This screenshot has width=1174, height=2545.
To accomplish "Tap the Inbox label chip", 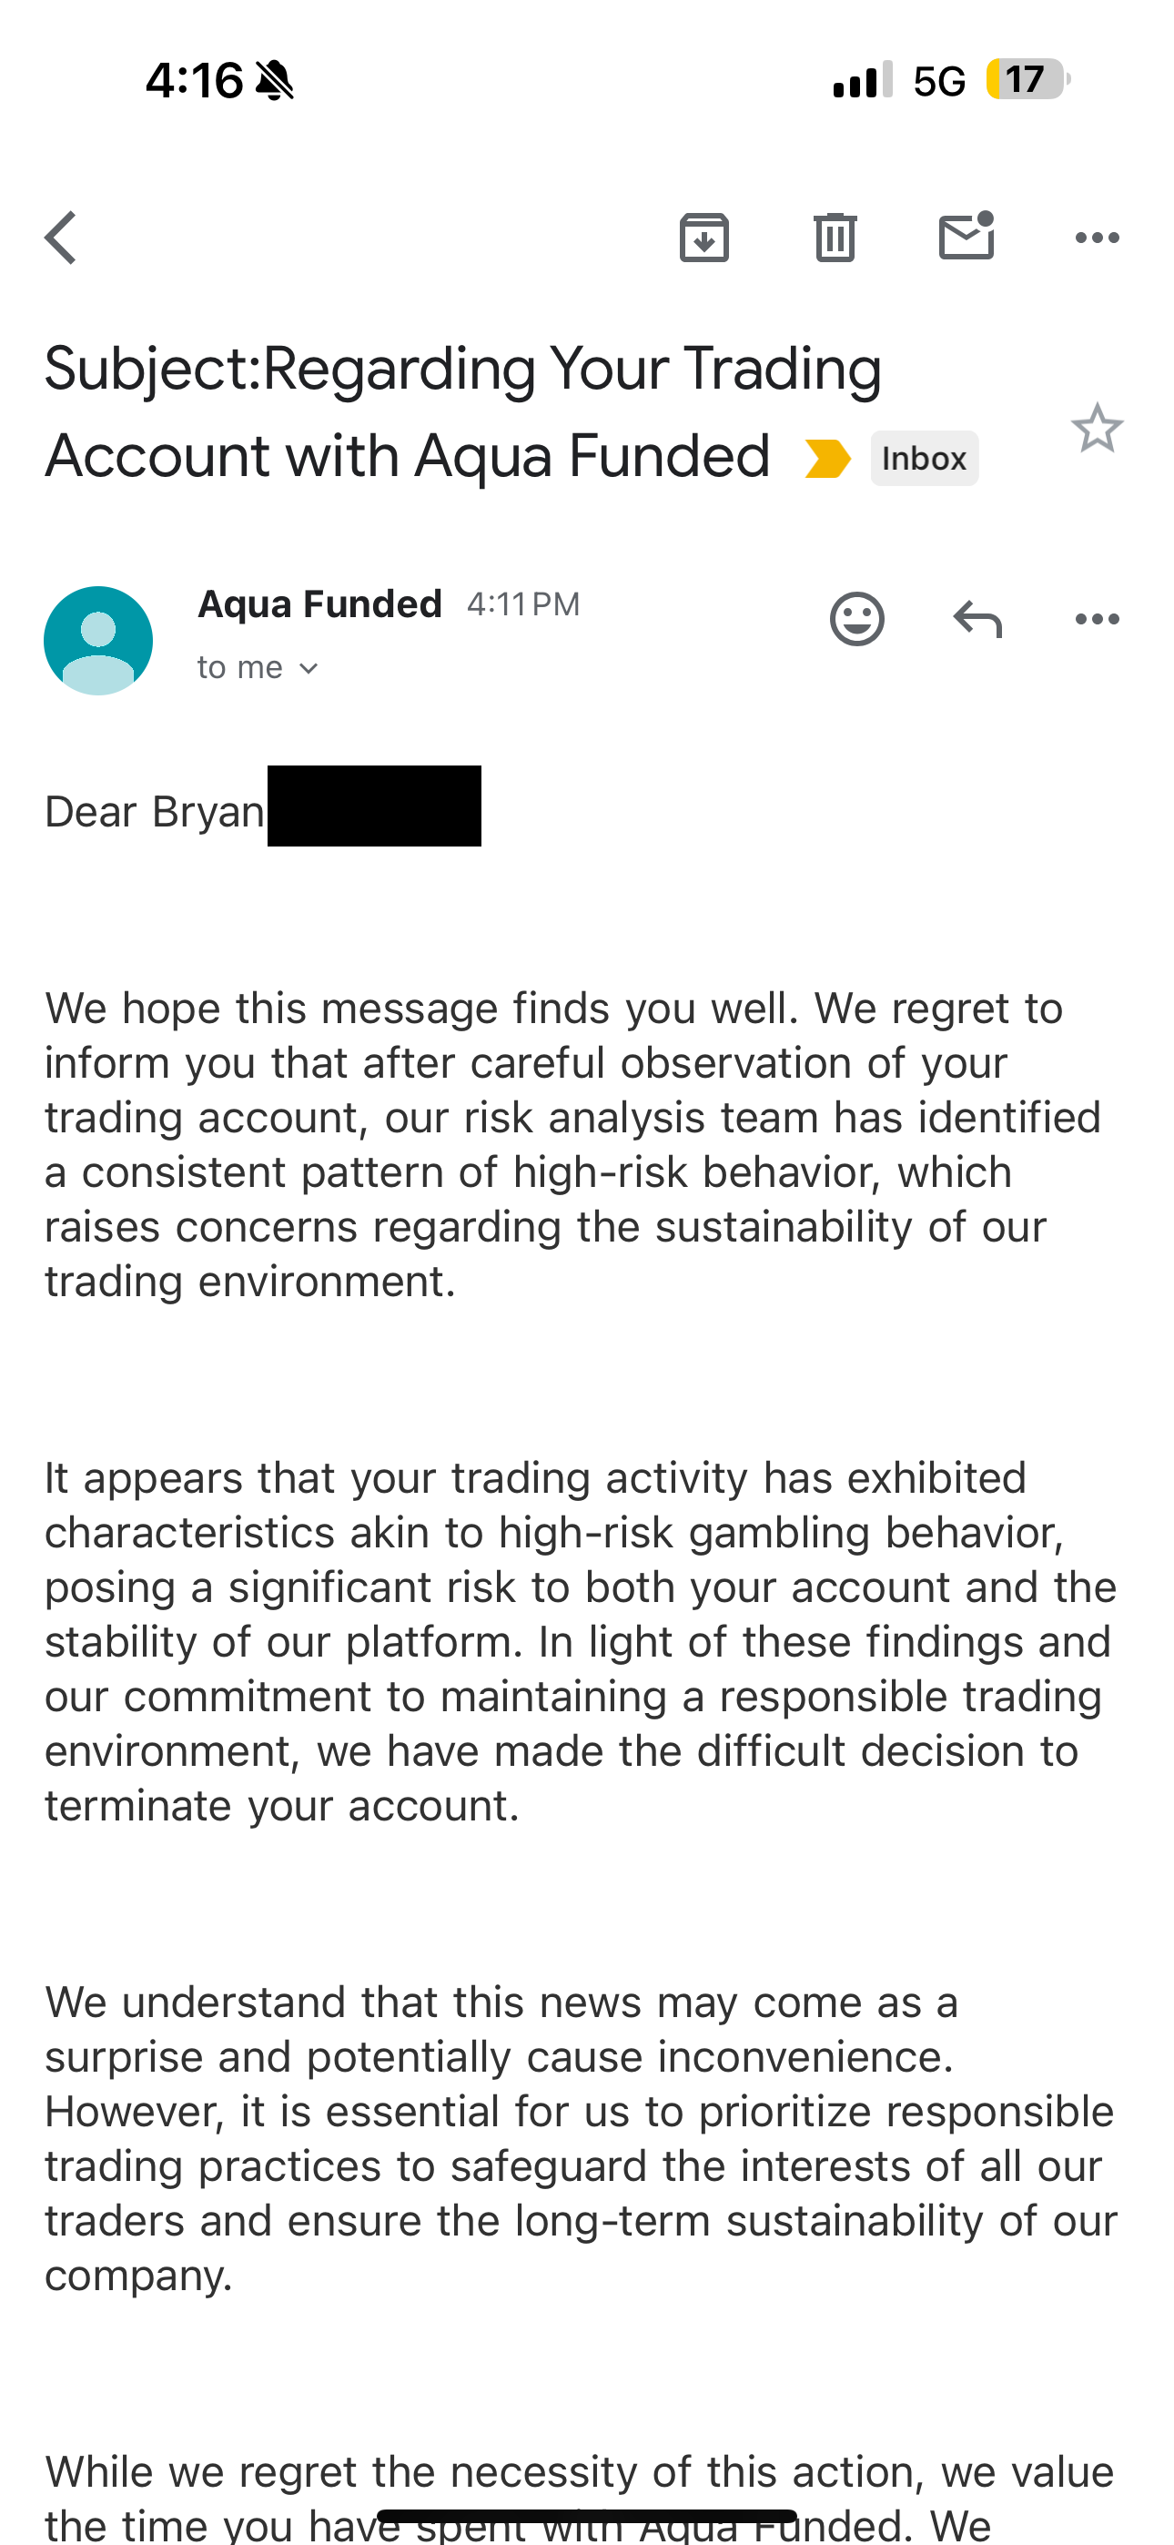I will (x=924, y=459).
